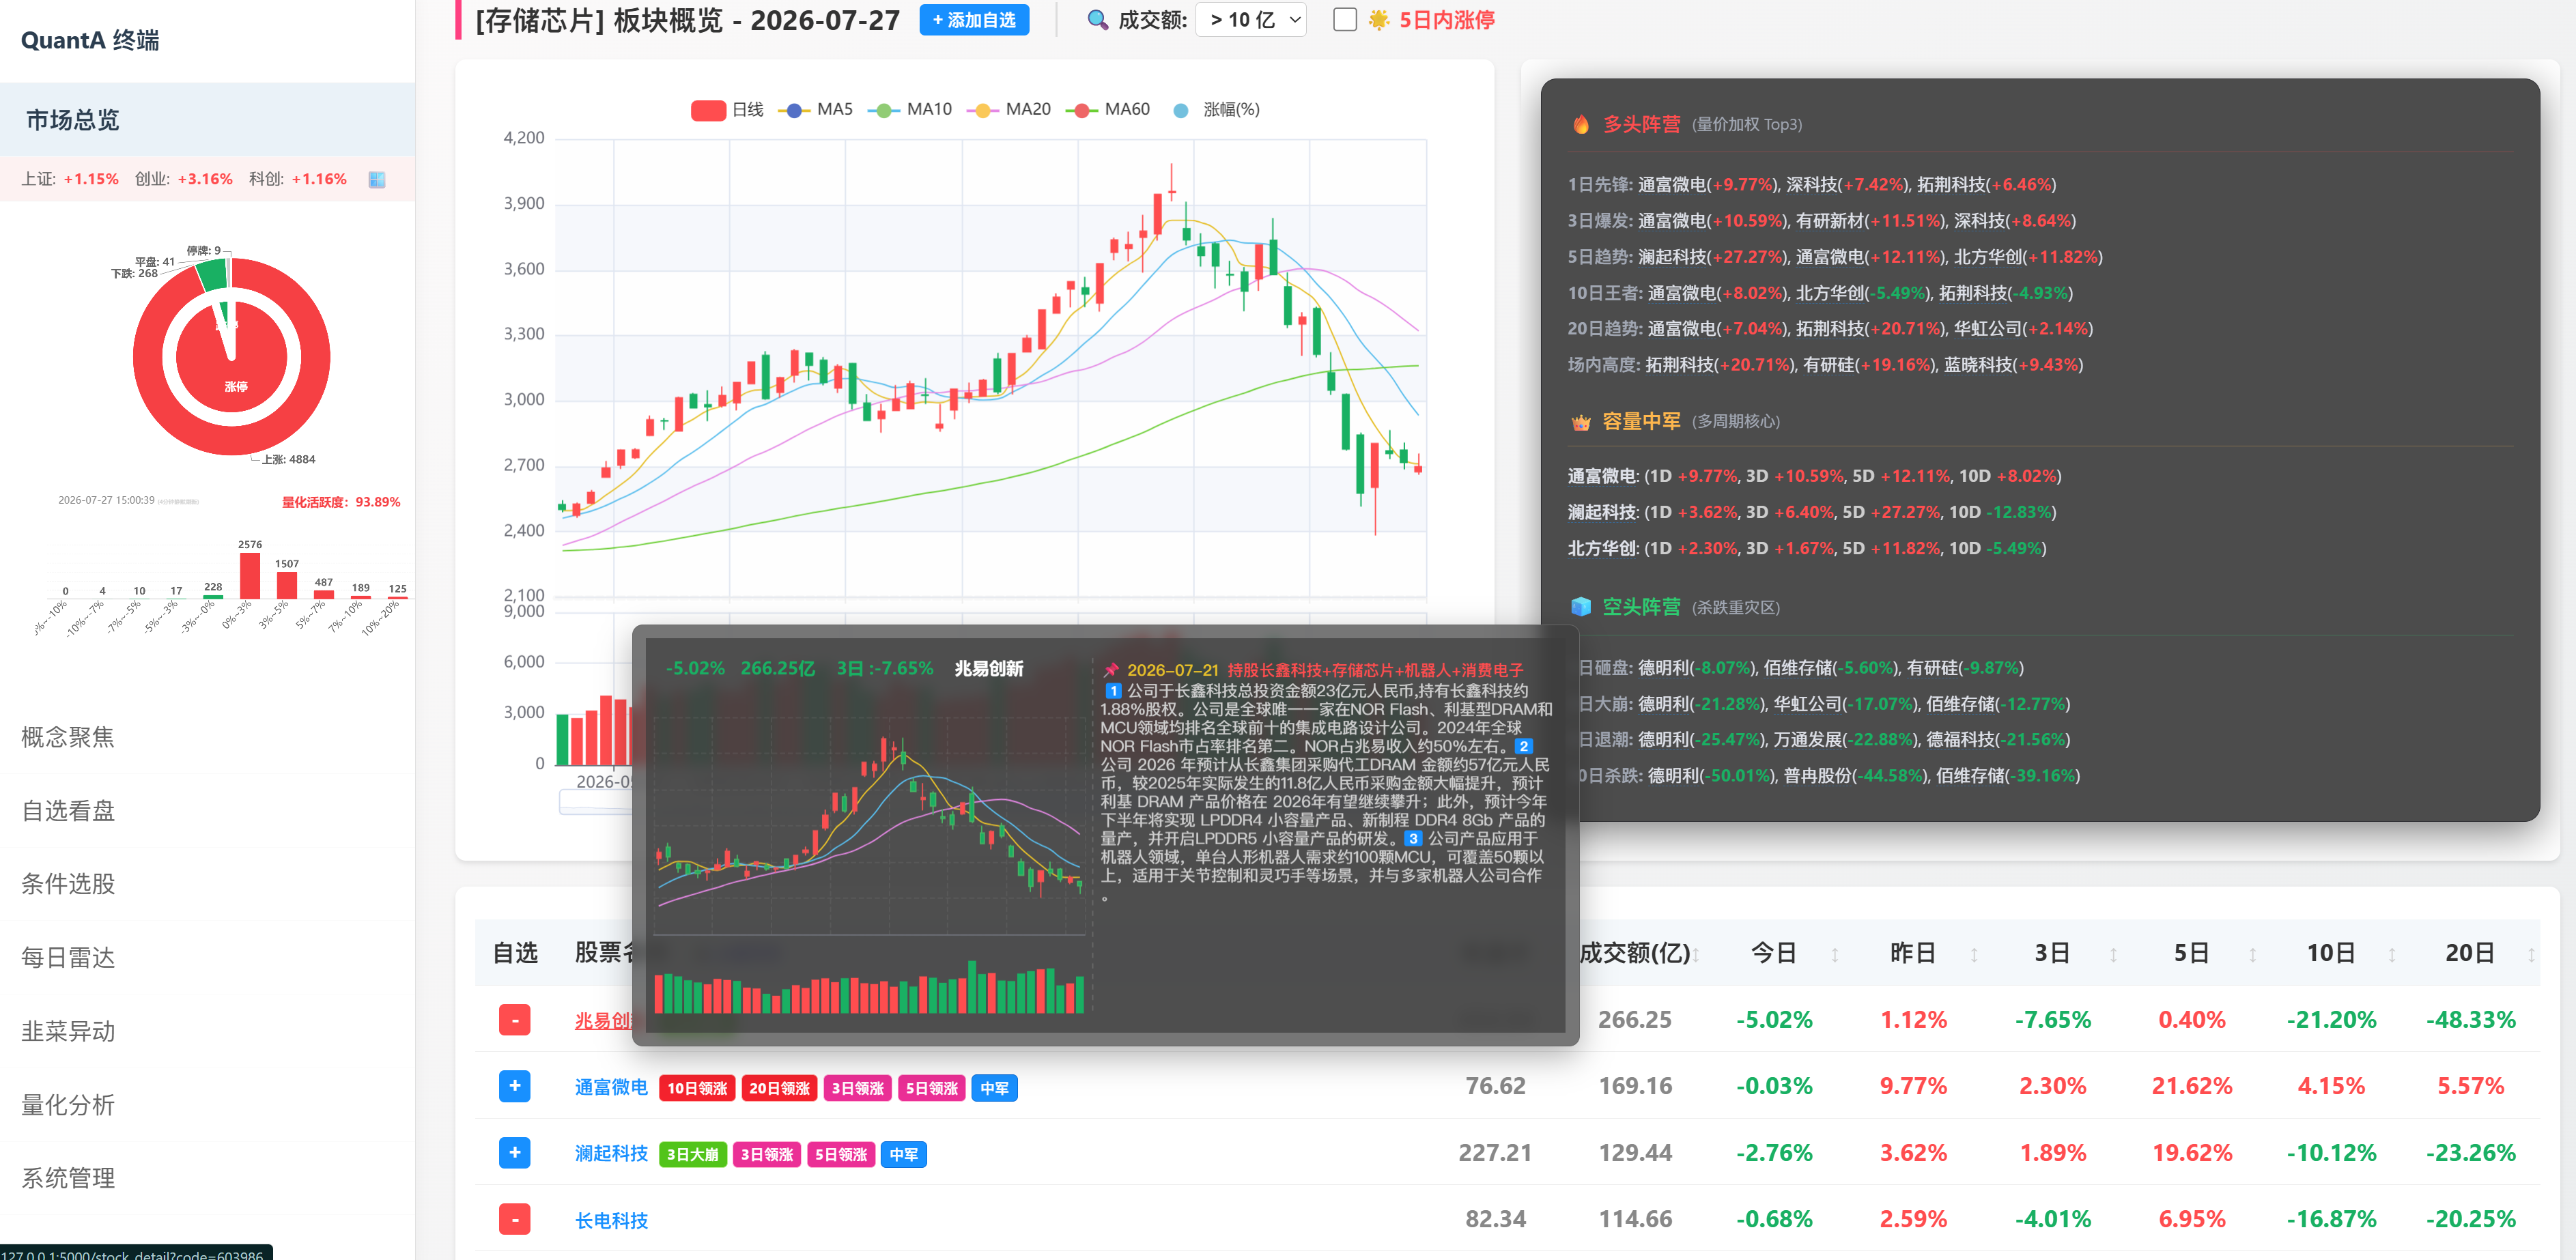Open 市场总览 in the sidebar
The image size is (2576, 1260).
(207, 120)
